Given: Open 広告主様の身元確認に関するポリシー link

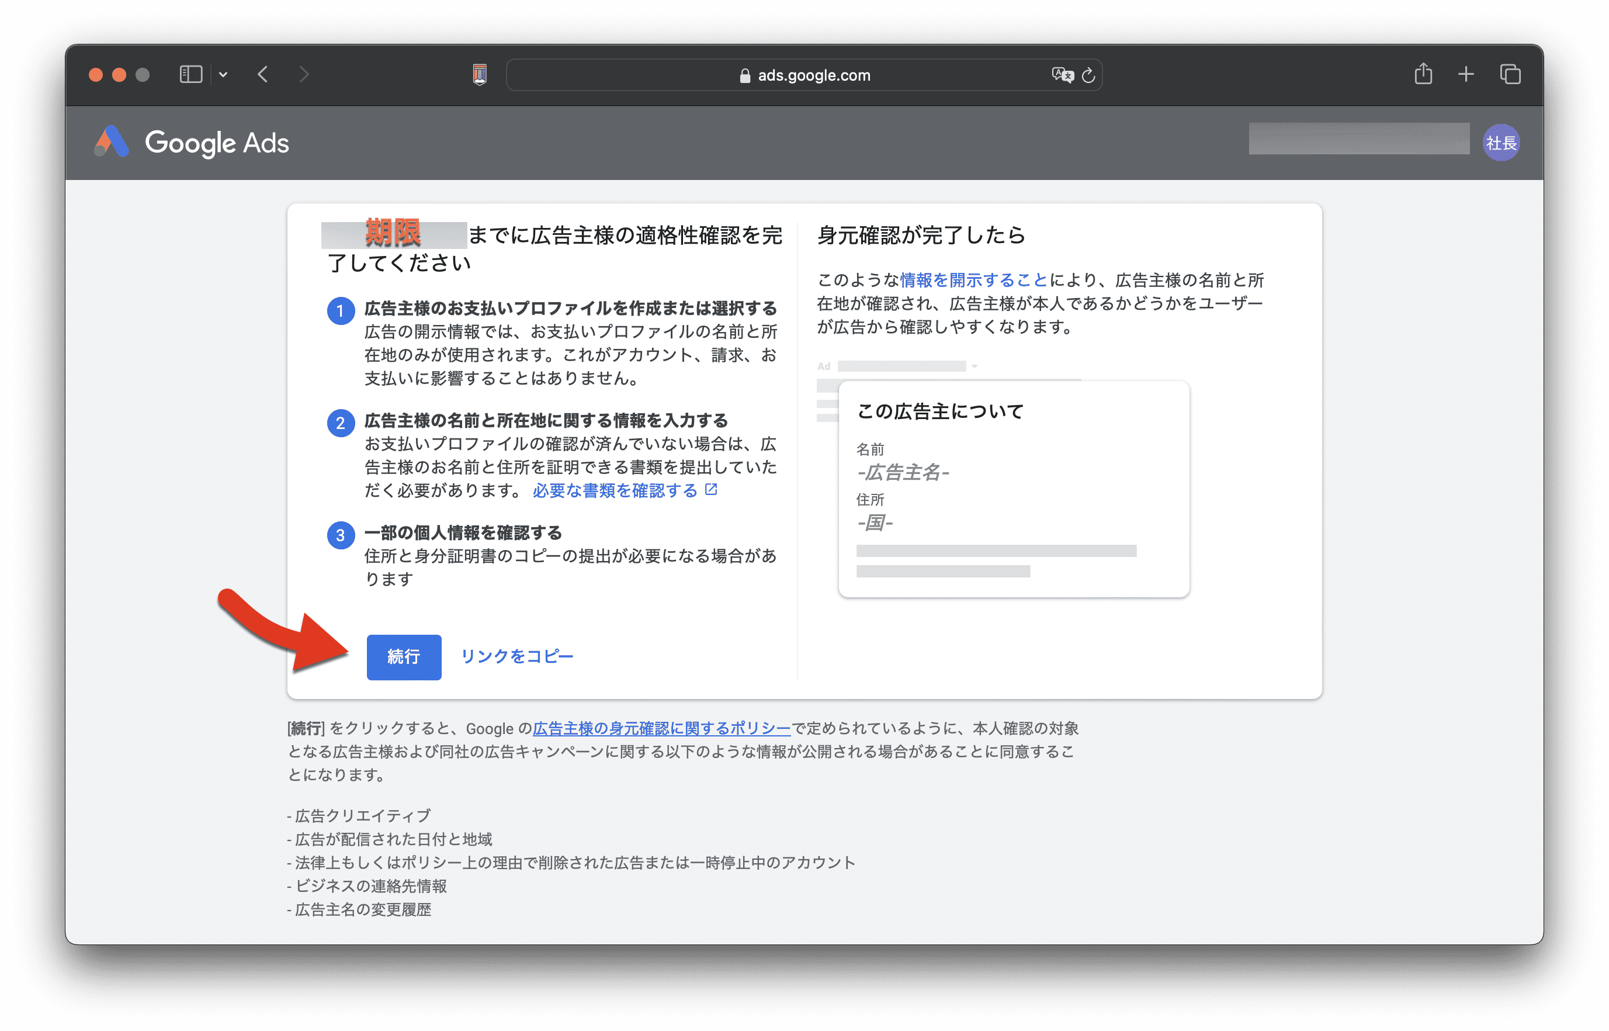Looking at the screenshot, I should point(661,728).
